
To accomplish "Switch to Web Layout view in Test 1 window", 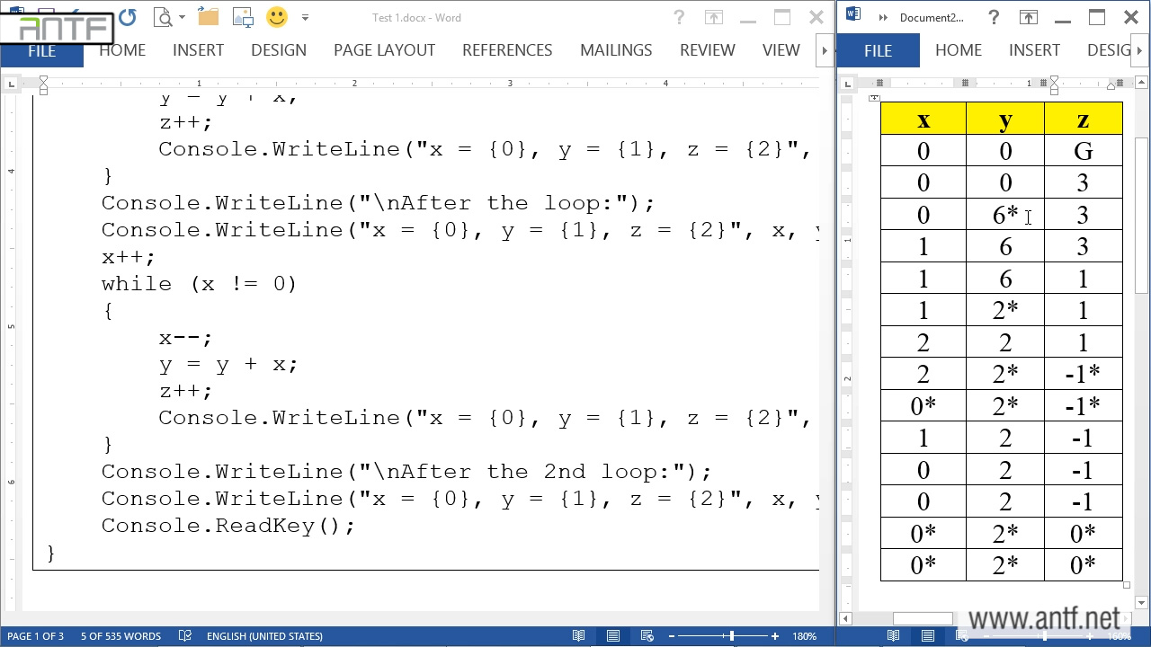I will pyautogui.click(x=647, y=636).
